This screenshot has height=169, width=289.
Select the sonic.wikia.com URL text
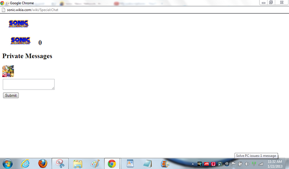tap(33, 10)
